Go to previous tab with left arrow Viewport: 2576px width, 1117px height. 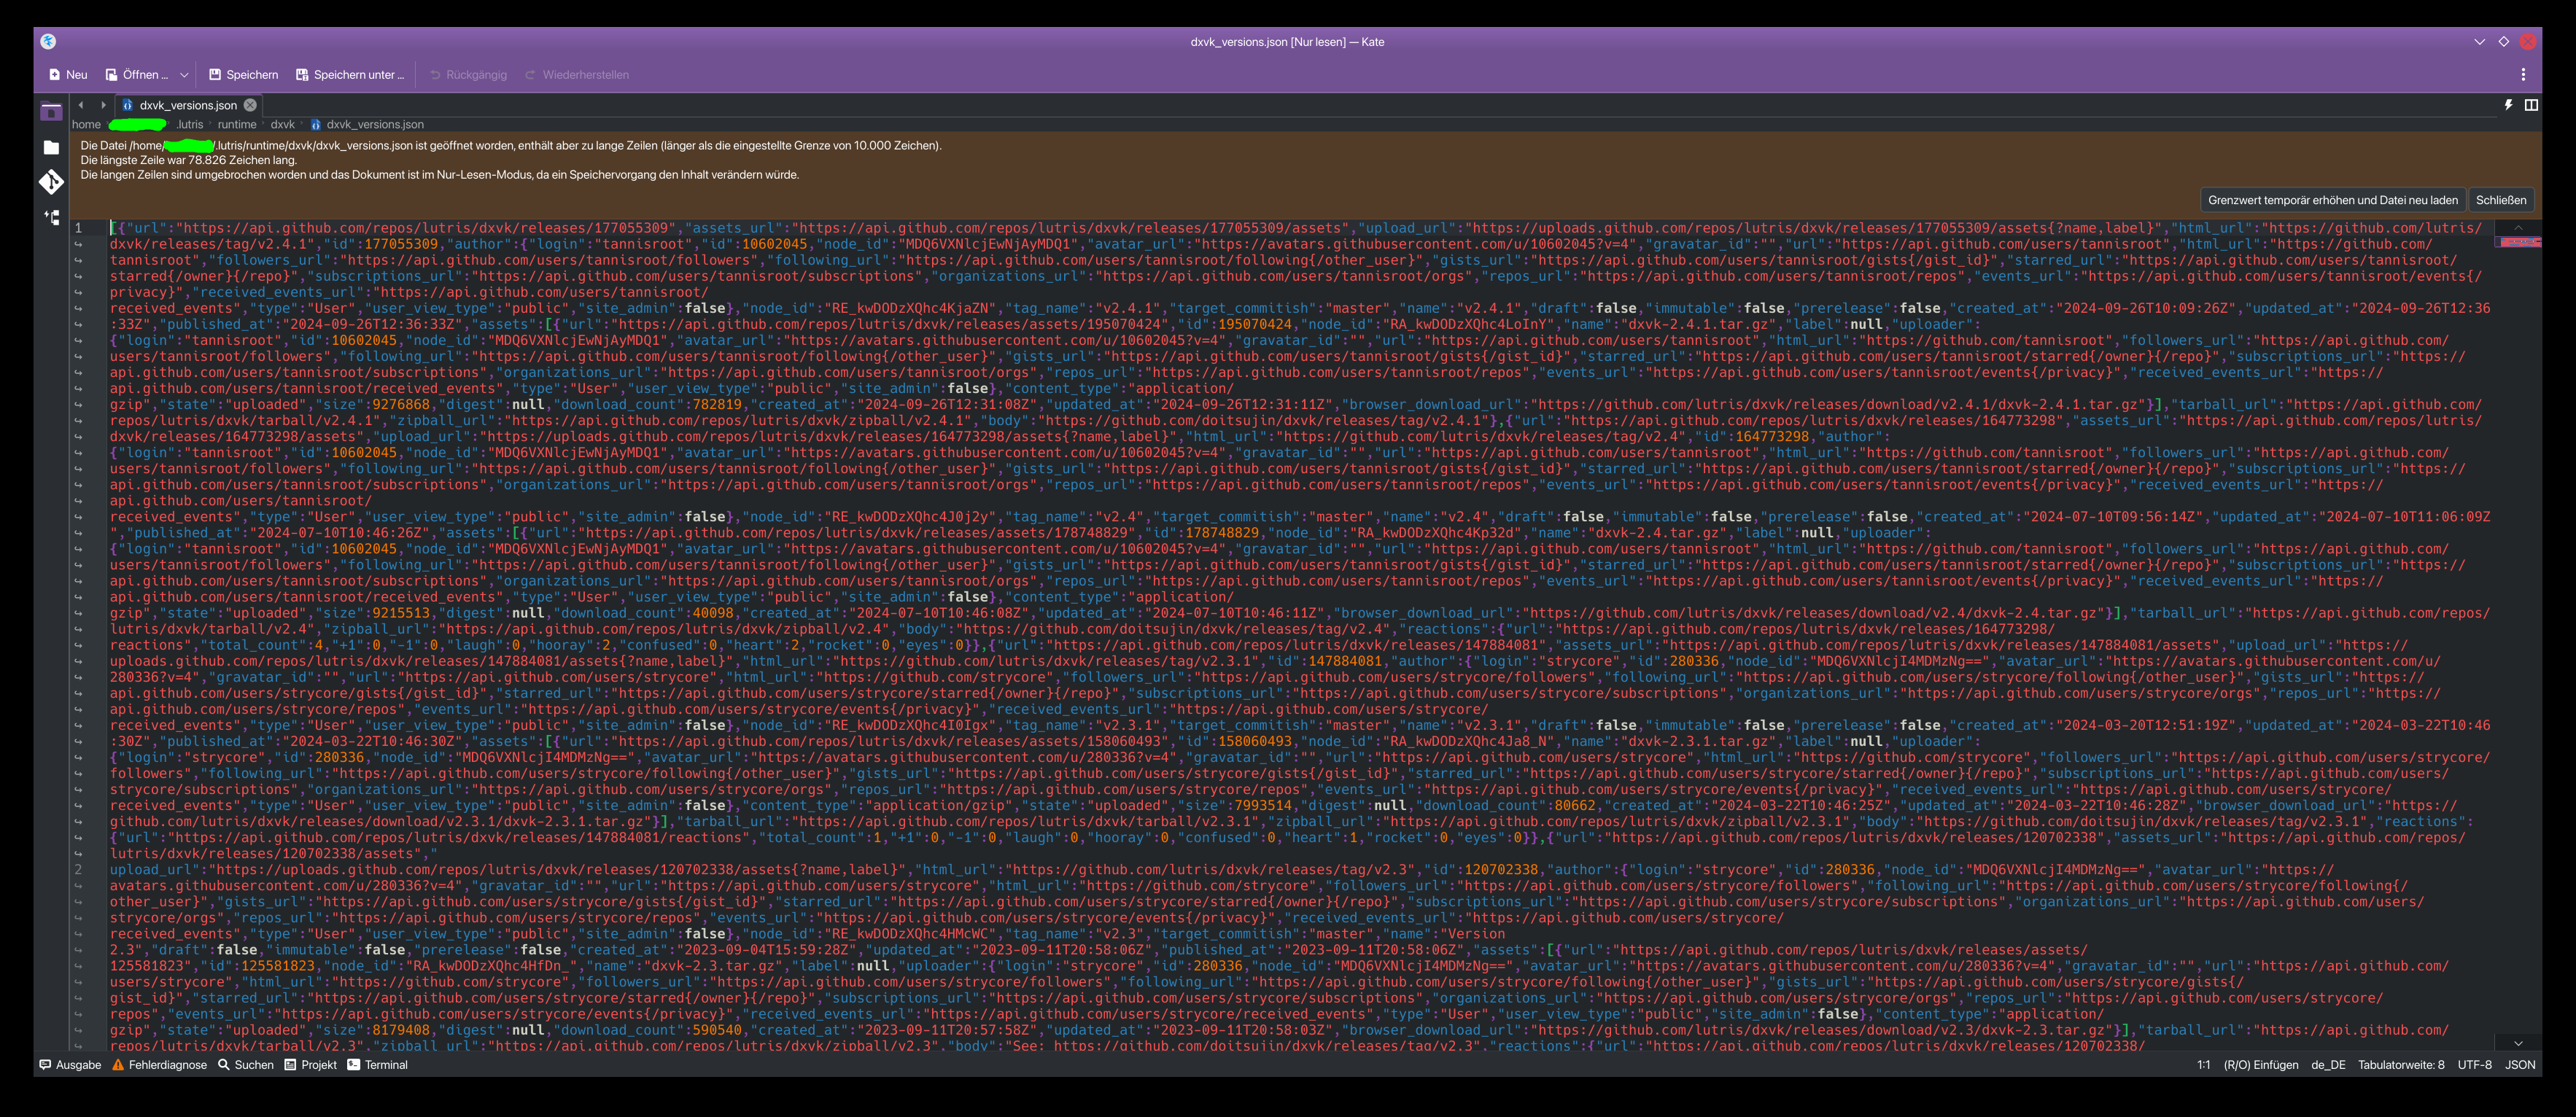pos(81,105)
